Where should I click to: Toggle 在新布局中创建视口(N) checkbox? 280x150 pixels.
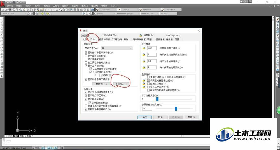(x=86, y=109)
